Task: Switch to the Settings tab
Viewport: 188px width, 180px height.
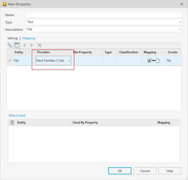Action: [13, 38]
